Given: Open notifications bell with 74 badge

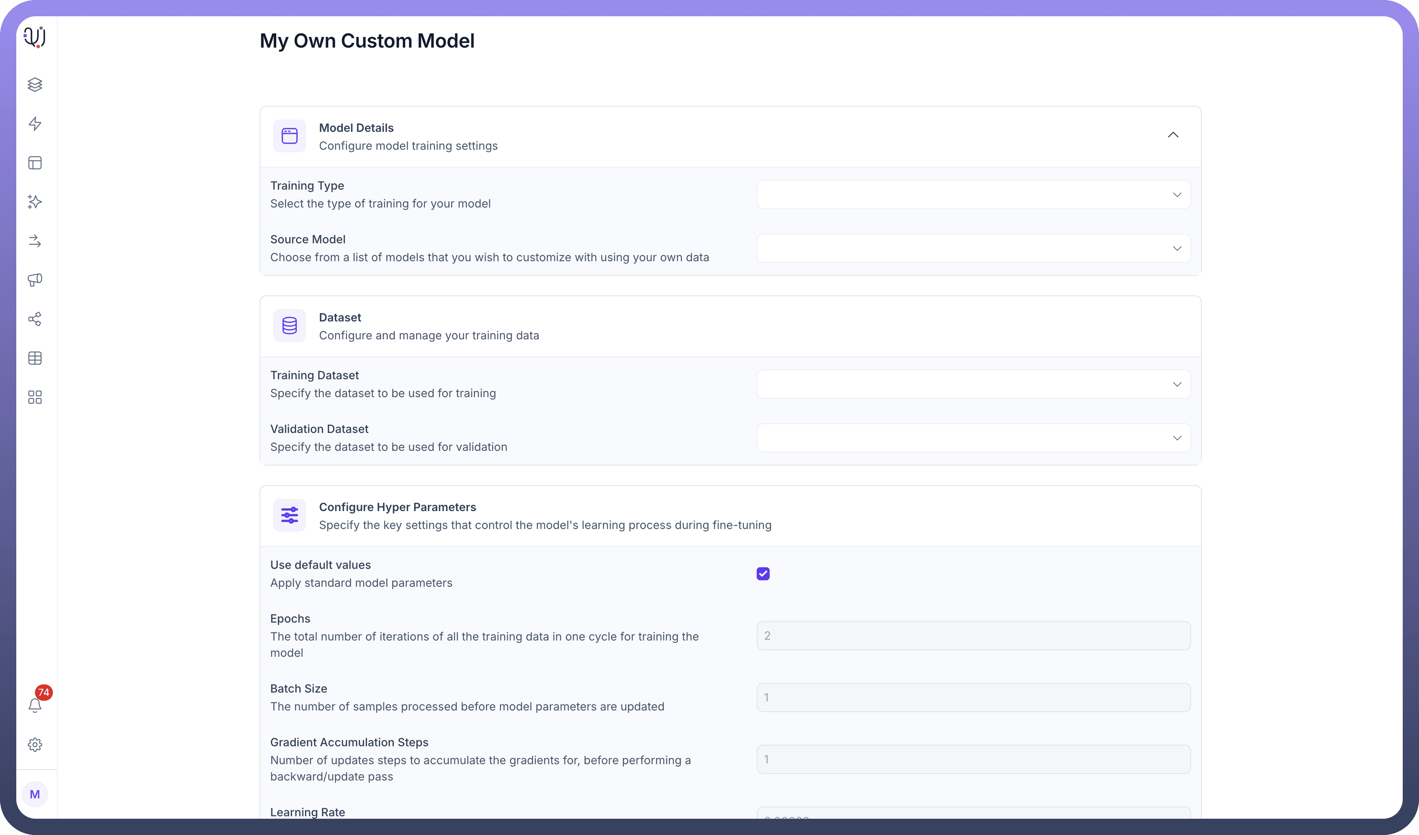Looking at the screenshot, I should [35, 704].
